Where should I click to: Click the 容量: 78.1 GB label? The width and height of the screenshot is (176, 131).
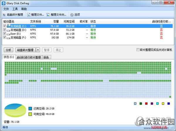click(x=11, y=122)
